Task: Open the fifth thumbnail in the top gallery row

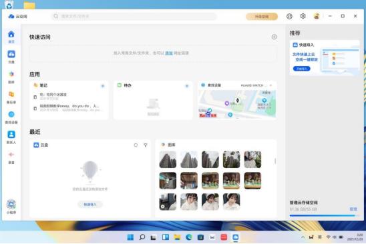Action: coord(252,159)
